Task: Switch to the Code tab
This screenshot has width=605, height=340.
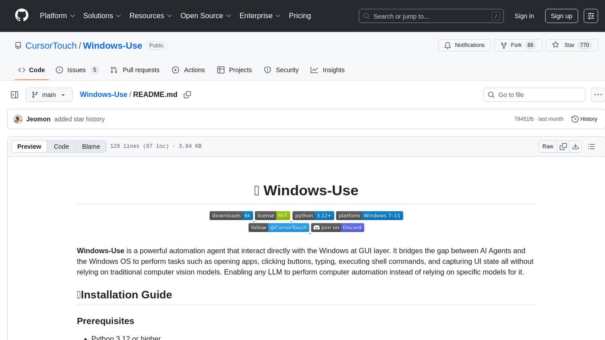Action: [32, 70]
